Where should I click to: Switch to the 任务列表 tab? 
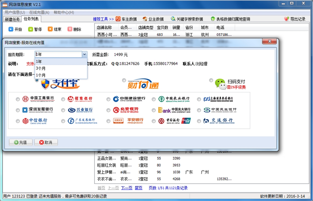coord(31,19)
